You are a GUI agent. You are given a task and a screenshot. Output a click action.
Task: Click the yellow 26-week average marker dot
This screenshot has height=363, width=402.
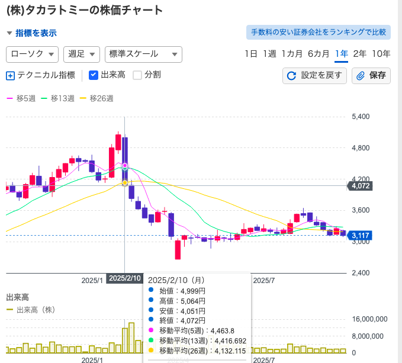point(125,183)
